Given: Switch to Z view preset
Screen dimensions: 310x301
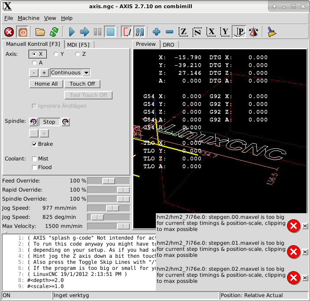Looking at the screenshot, I should [x=183, y=32].
